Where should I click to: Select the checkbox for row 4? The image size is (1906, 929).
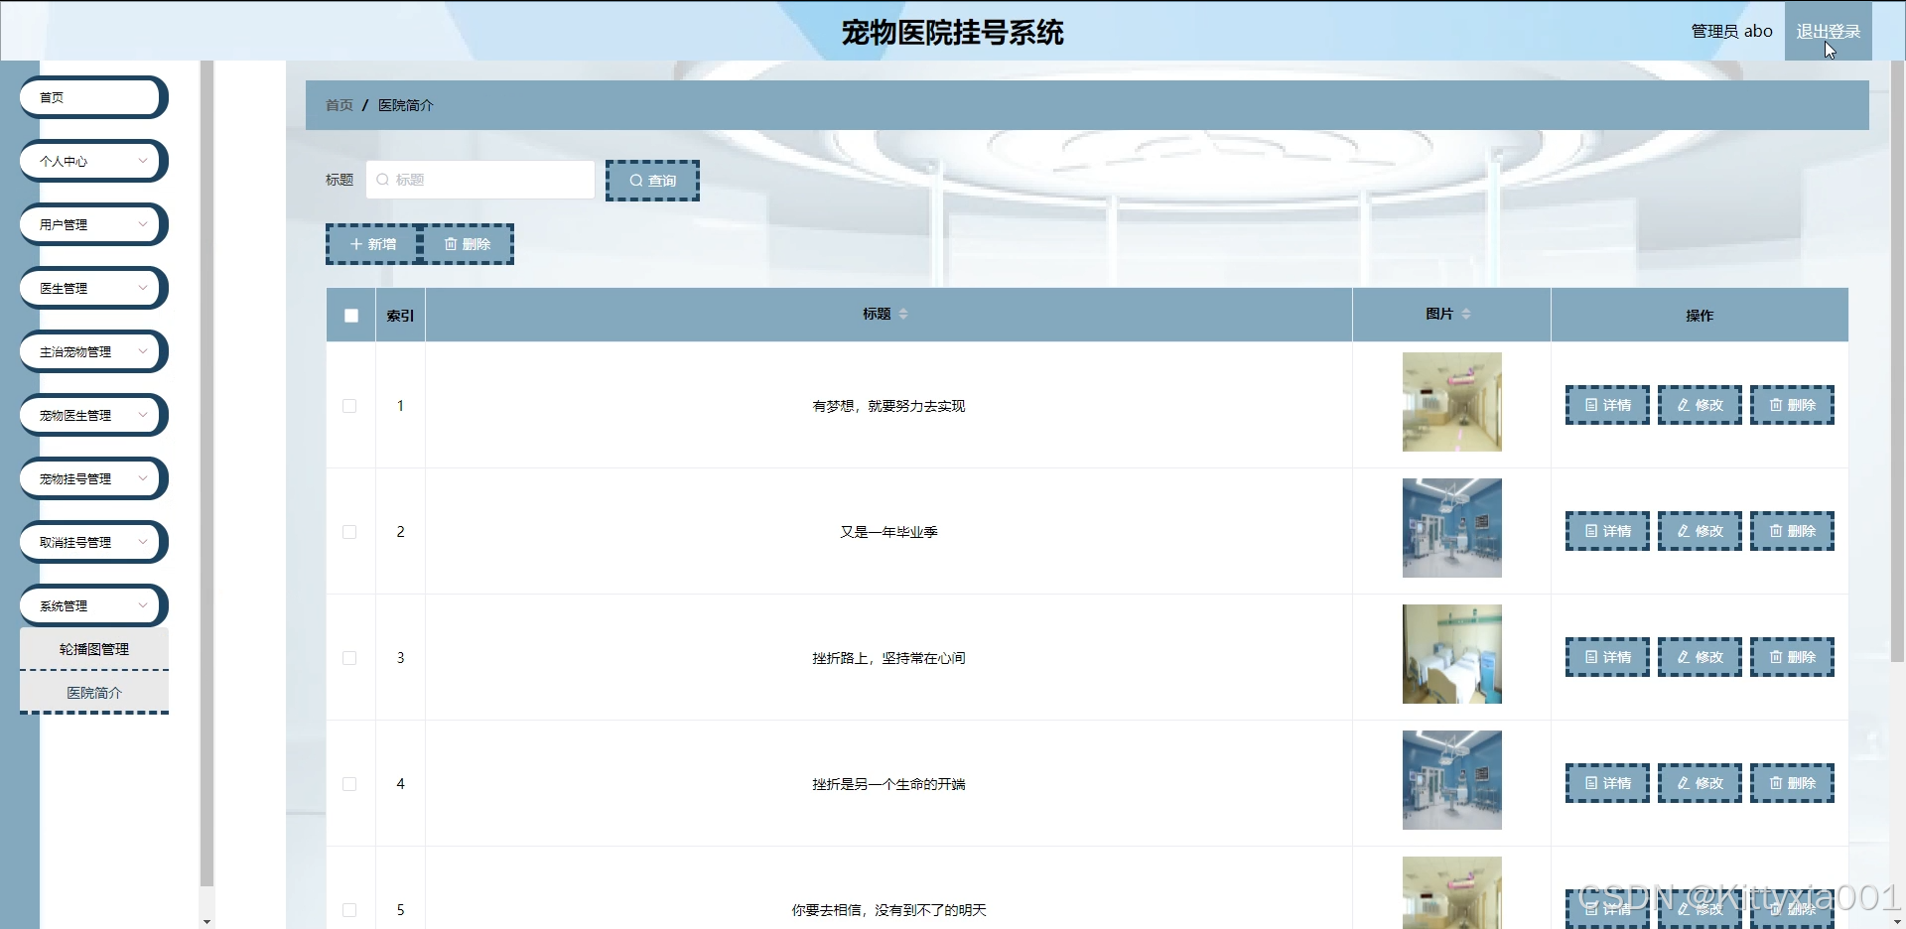[x=349, y=784]
